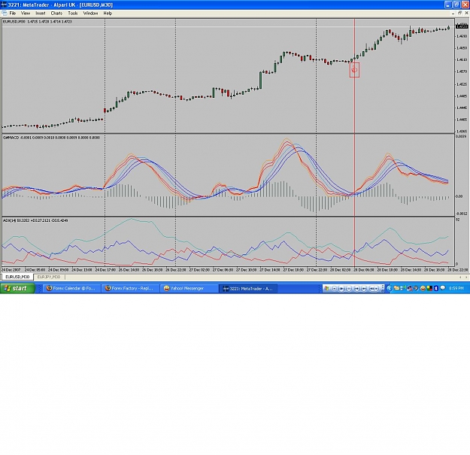Click the current price marker on price axis
The width and height of the screenshot is (470, 455).
tap(462, 26)
